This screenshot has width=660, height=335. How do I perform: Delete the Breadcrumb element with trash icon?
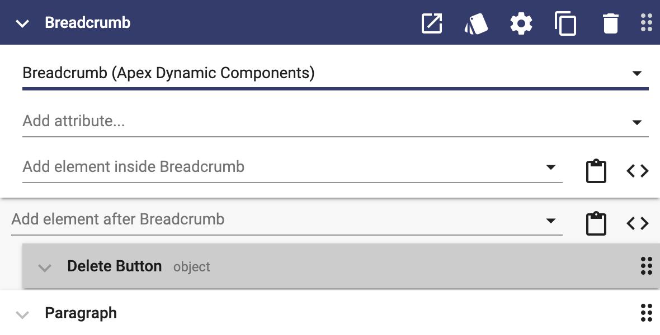(610, 23)
